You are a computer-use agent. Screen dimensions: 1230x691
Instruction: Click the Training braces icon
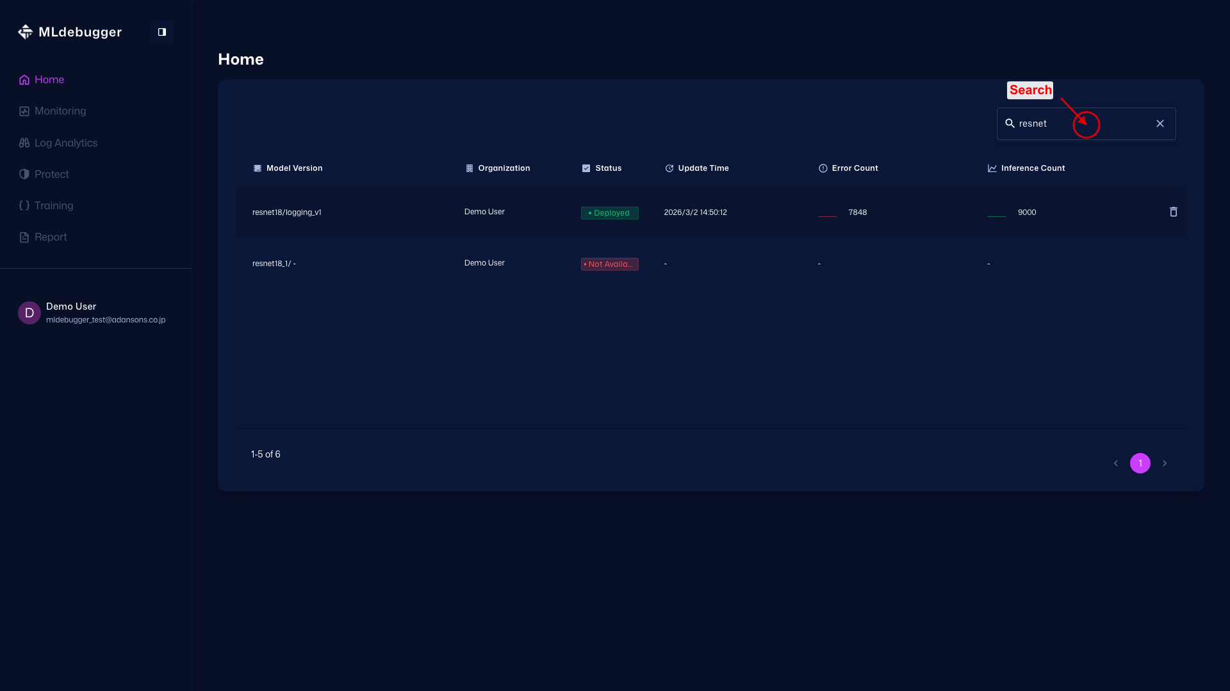tap(24, 205)
